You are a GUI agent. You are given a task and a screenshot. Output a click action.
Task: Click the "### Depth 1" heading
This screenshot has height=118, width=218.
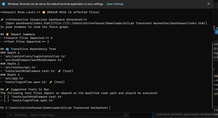pyautogui.click(x=10, y=53)
